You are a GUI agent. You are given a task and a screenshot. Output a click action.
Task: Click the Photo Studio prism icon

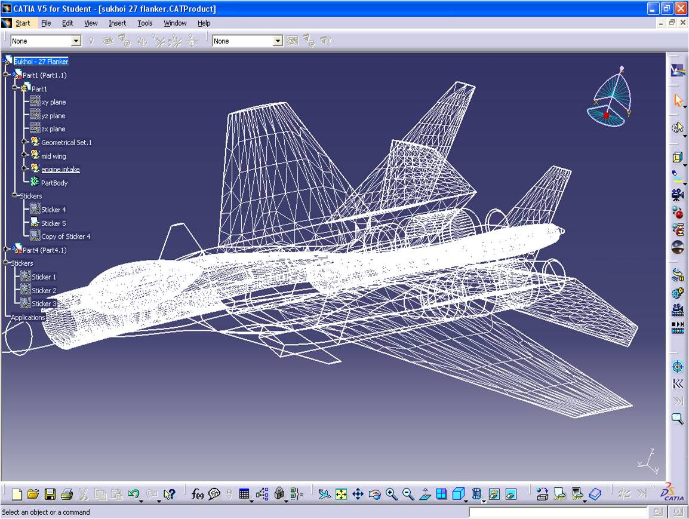pyautogui.click(x=678, y=70)
